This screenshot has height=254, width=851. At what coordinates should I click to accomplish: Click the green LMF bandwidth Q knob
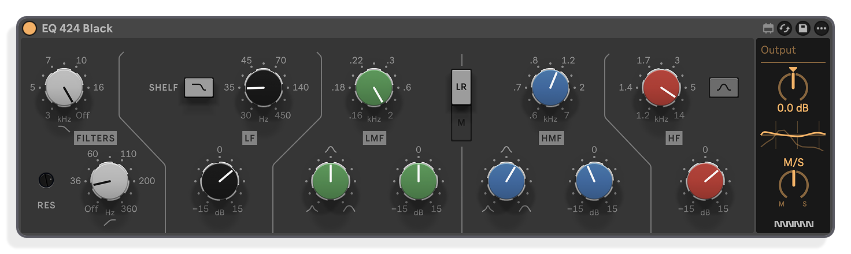[x=331, y=181]
